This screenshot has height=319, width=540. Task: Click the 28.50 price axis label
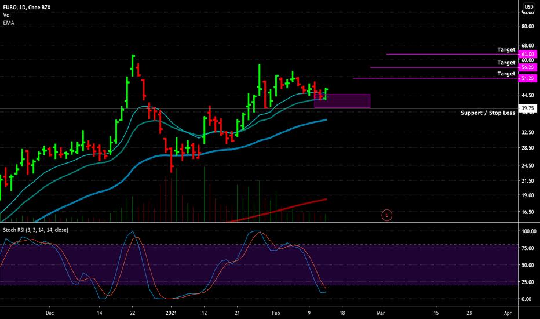pyautogui.click(x=528, y=147)
